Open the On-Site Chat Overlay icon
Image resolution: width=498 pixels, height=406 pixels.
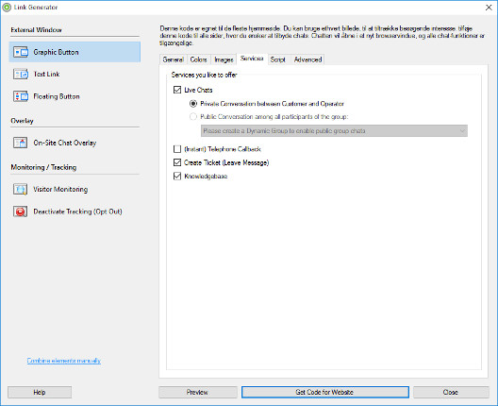[21, 143]
